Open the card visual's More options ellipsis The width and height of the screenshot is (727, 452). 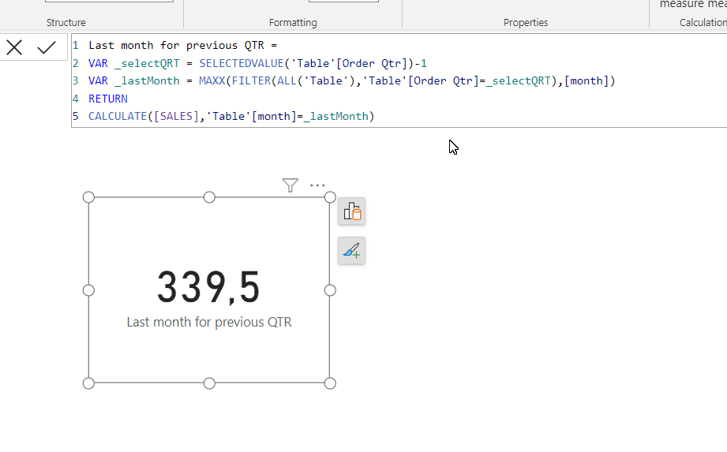pyautogui.click(x=317, y=185)
